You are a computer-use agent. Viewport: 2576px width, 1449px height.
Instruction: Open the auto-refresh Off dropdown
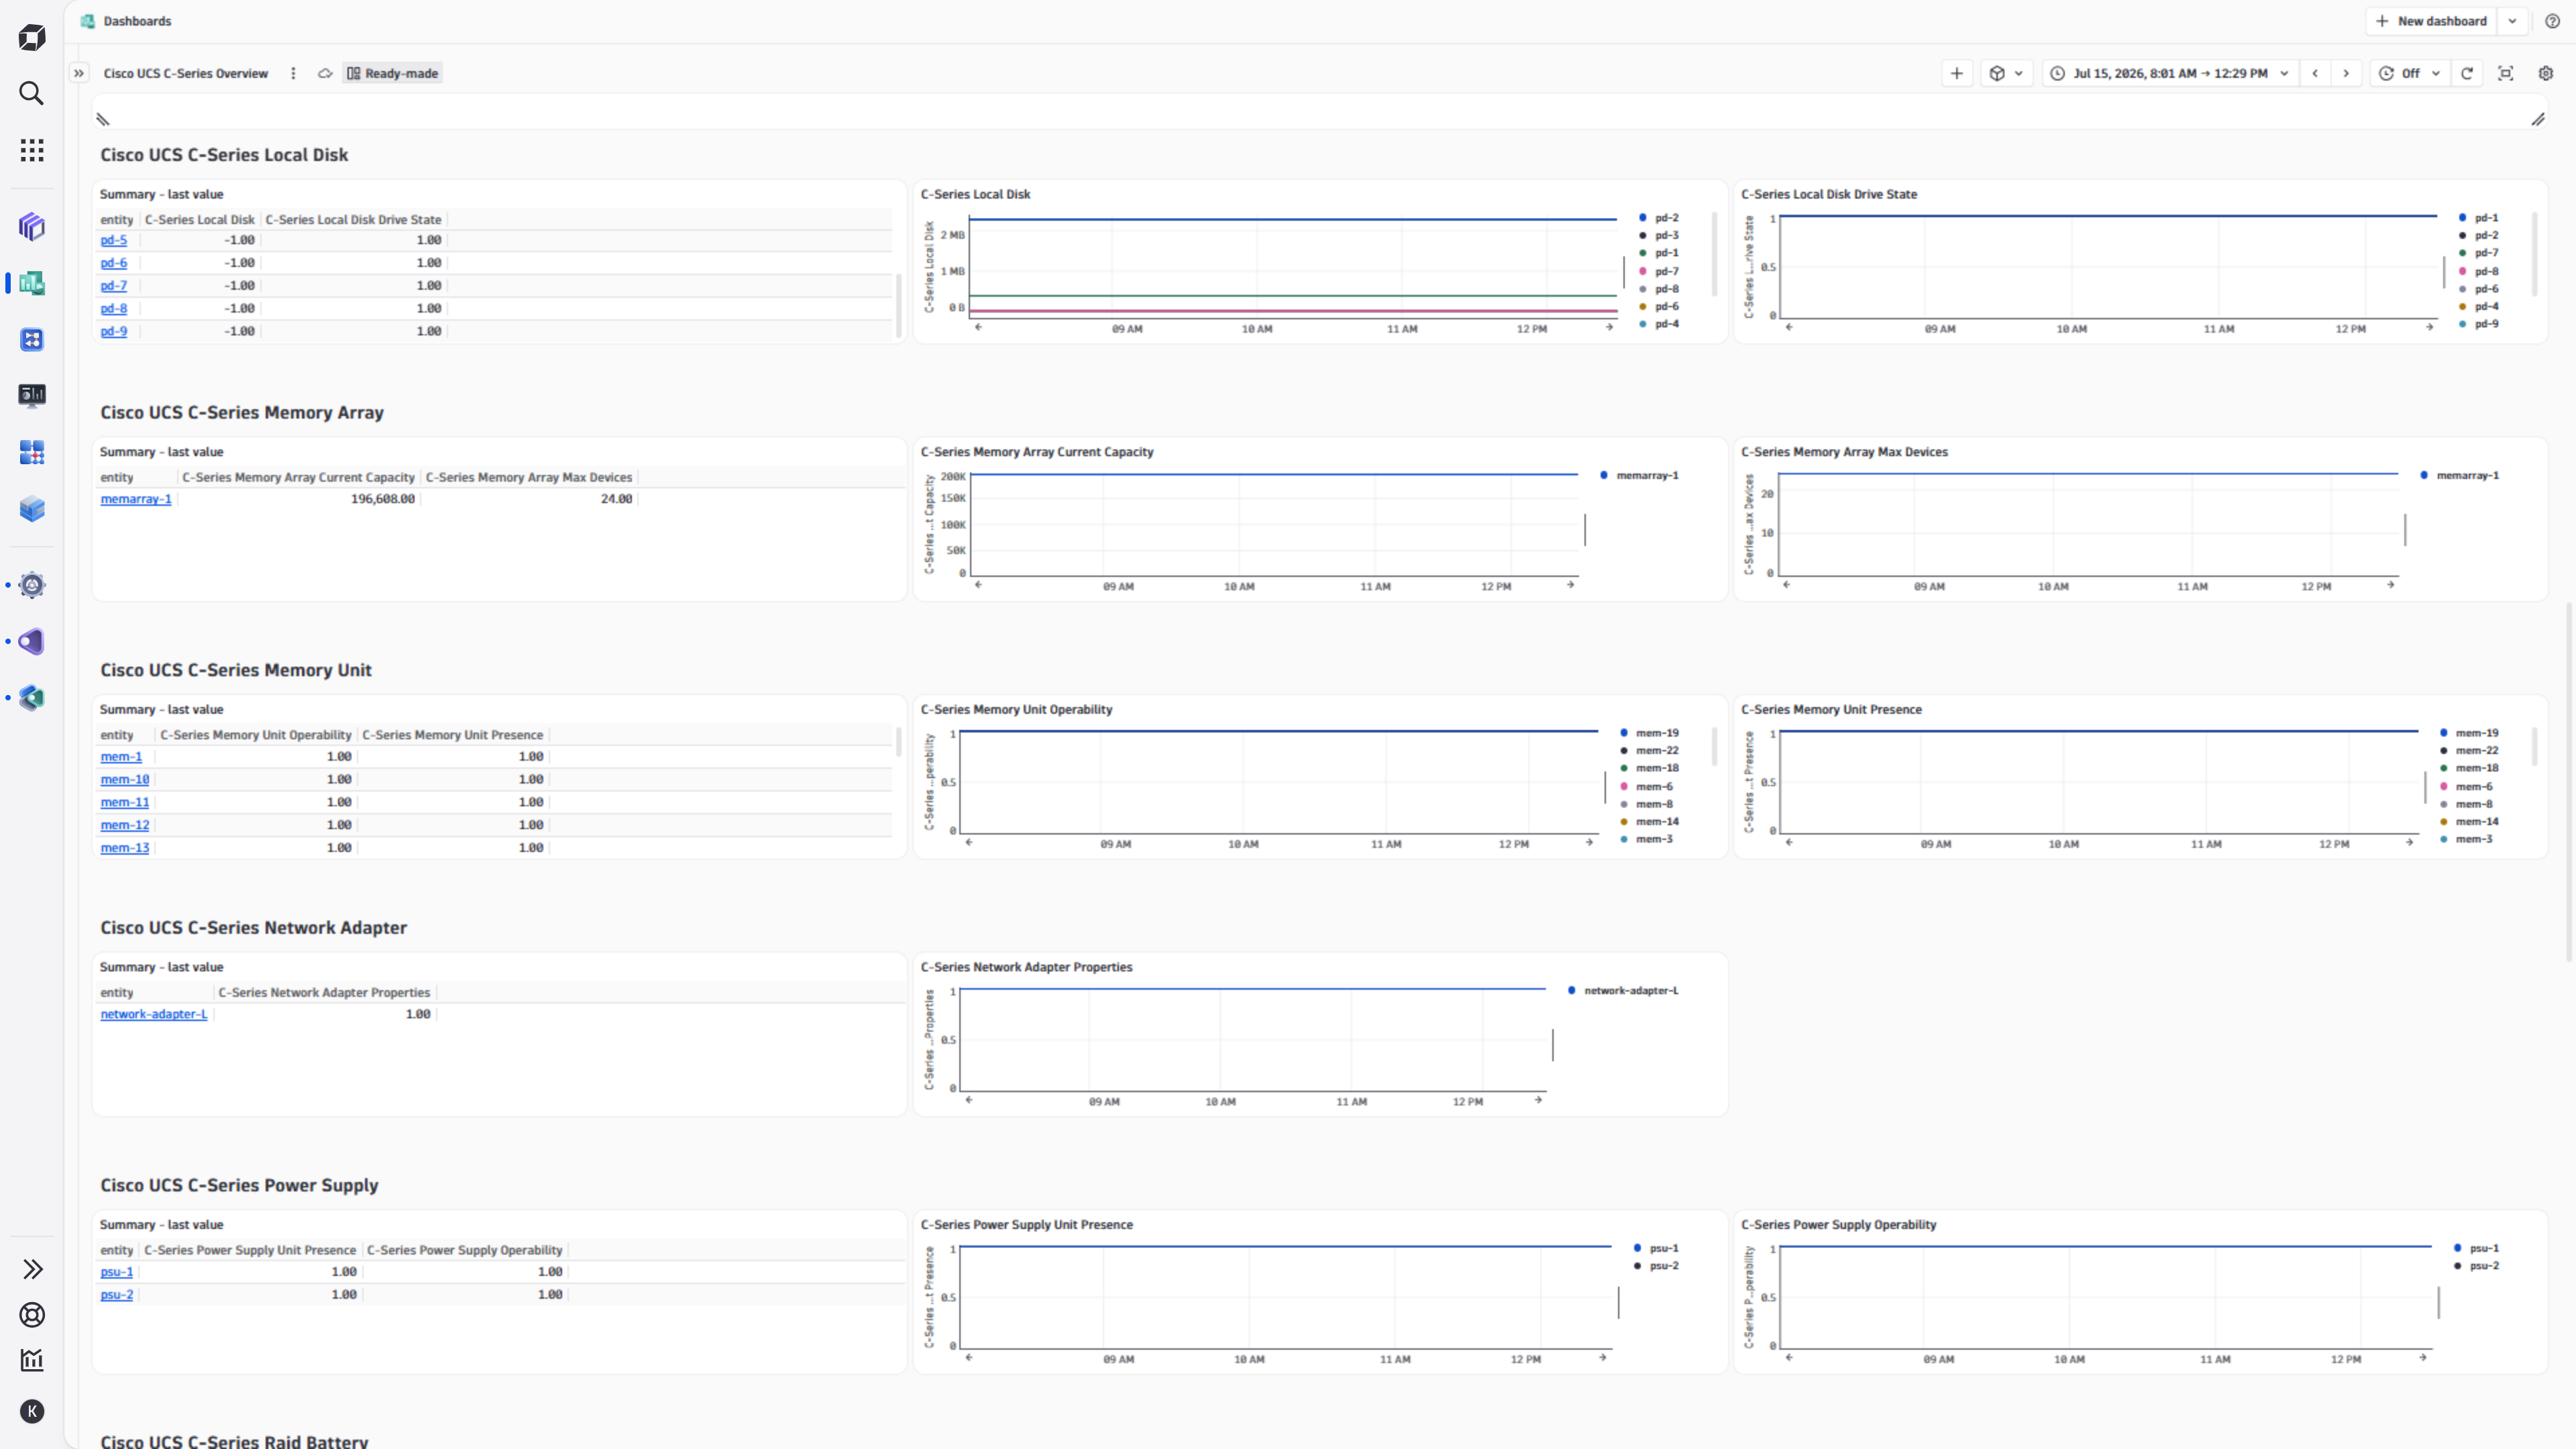[2410, 73]
